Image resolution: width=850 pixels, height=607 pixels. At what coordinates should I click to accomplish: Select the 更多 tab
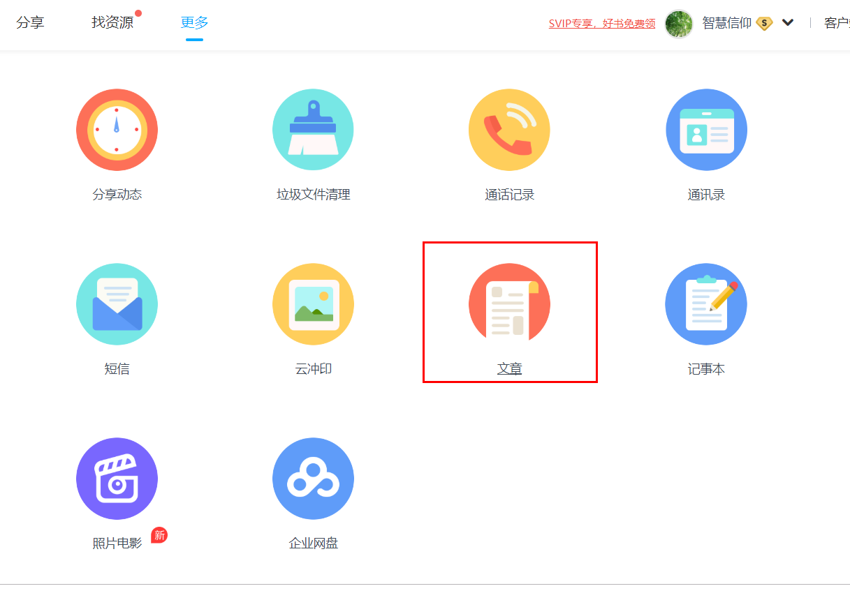pos(194,22)
